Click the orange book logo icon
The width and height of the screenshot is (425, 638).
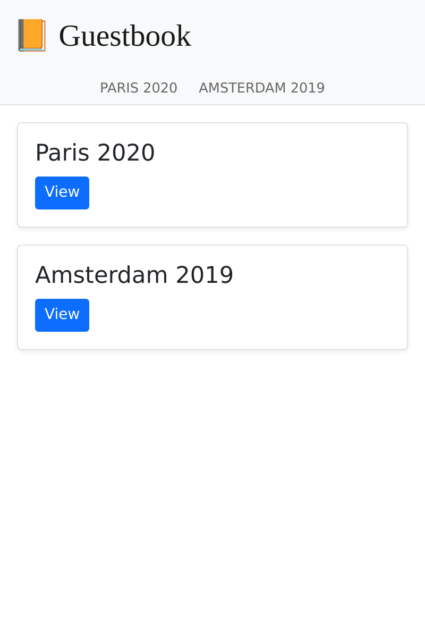point(31,36)
